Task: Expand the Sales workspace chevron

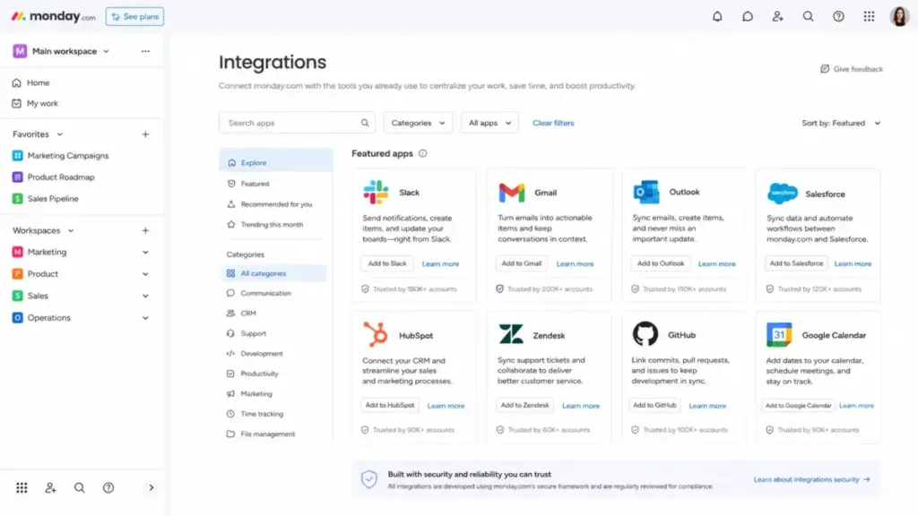Action: (x=145, y=296)
